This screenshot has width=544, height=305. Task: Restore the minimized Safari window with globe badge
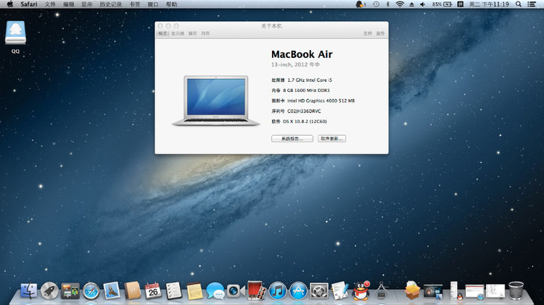coord(474,291)
